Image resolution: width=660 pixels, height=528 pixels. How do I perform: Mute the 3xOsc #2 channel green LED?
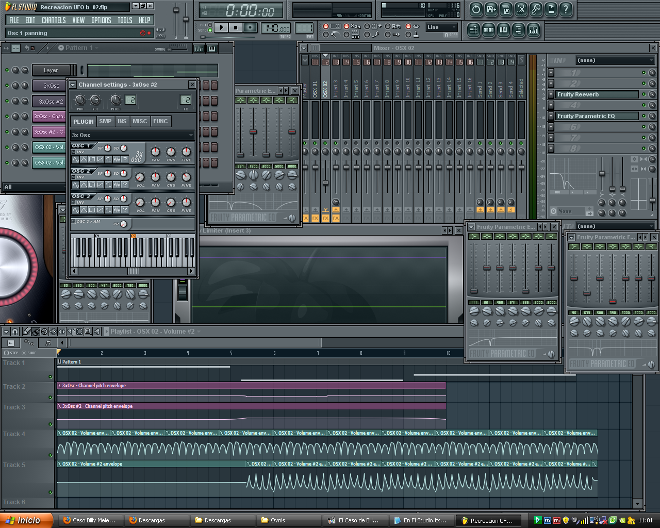7,101
